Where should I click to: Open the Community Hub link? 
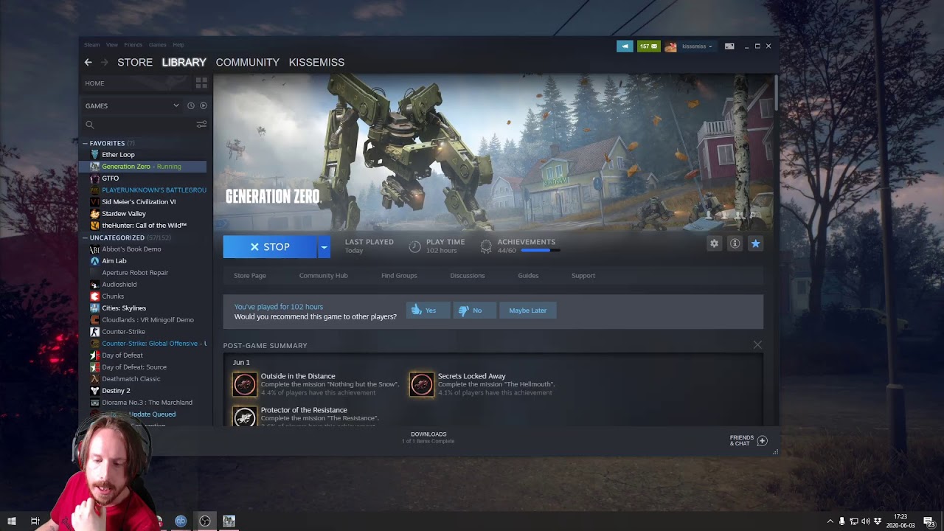[323, 276]
